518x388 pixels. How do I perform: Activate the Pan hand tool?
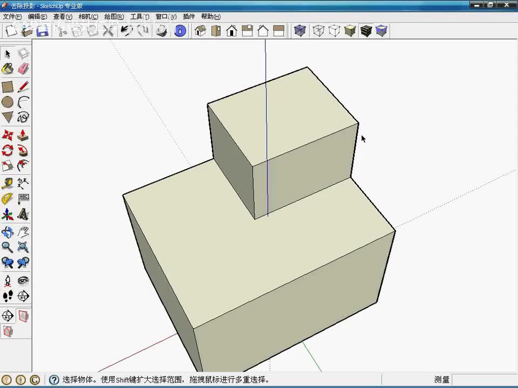click(x=23, y=232)
